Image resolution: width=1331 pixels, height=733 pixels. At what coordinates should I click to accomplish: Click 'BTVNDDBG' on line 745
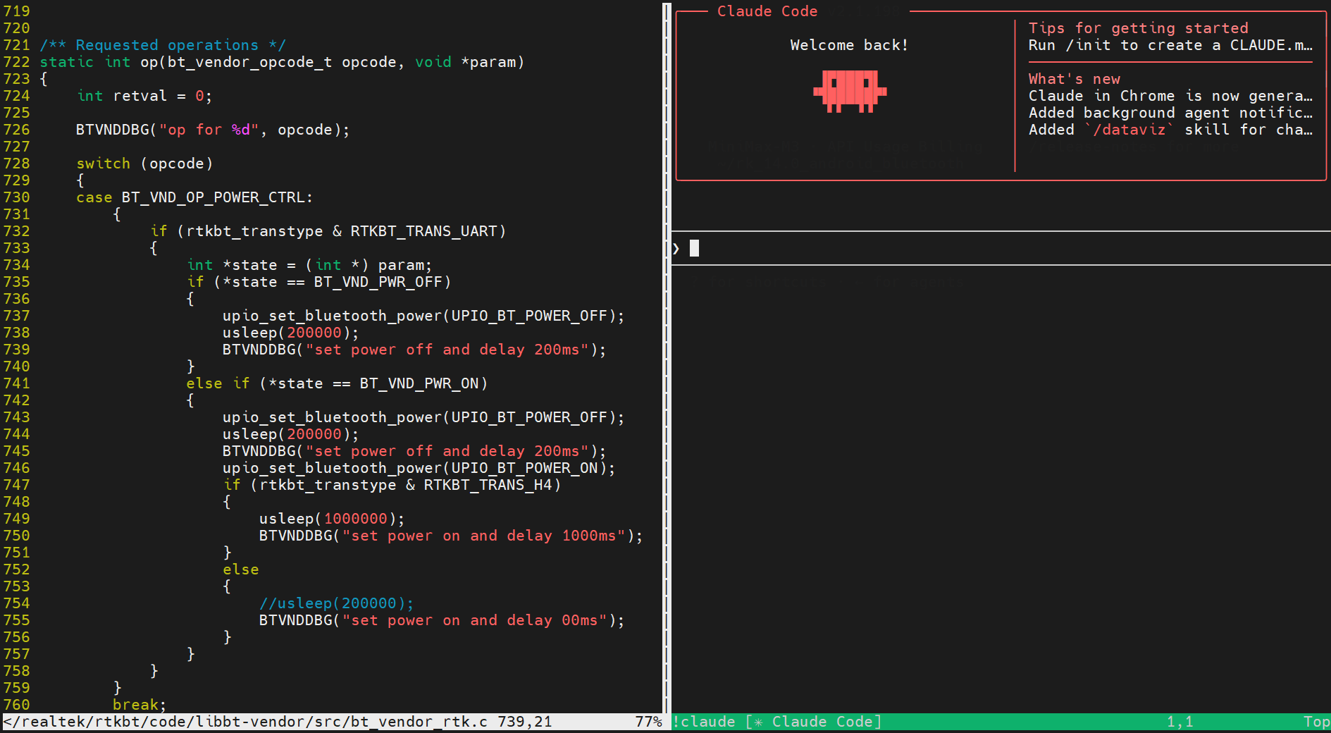259,451
